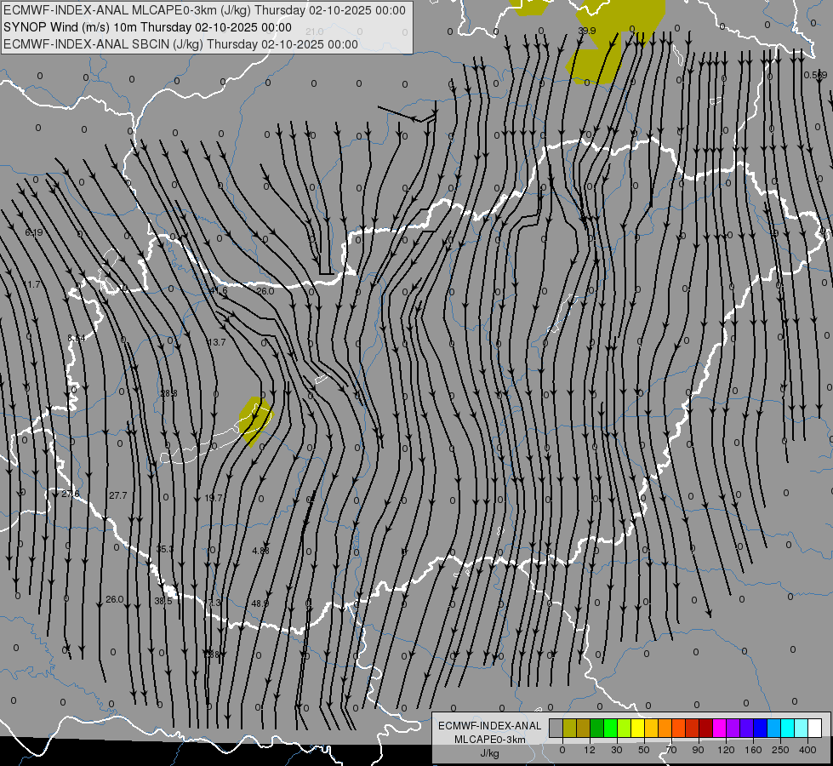Click the dark maroon-red legend swatch
Screen dimensions: 833x766
coord(706,728)
